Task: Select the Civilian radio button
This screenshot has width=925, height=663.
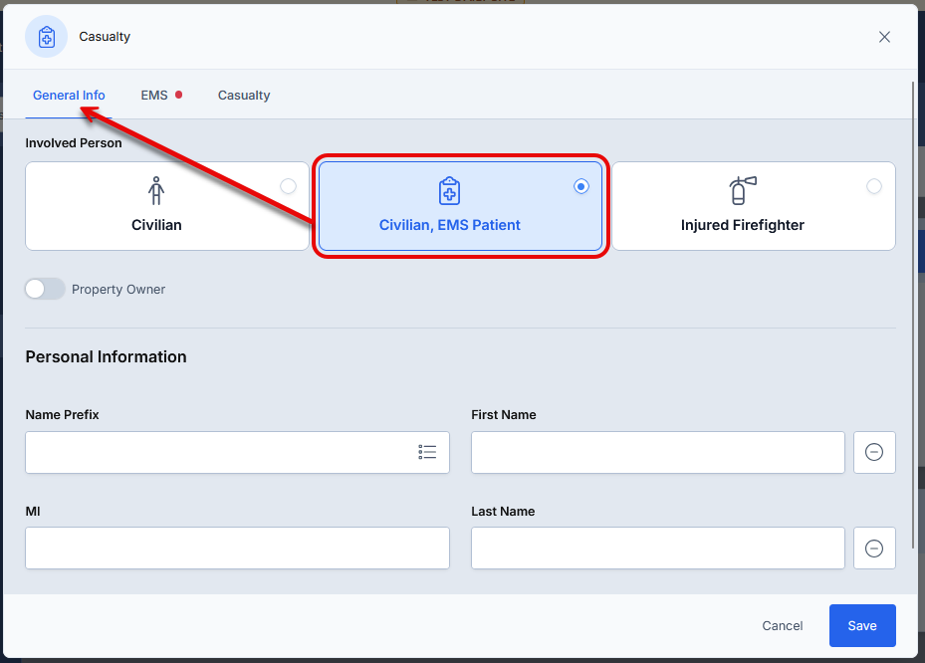Action: (x=288, y=186)
